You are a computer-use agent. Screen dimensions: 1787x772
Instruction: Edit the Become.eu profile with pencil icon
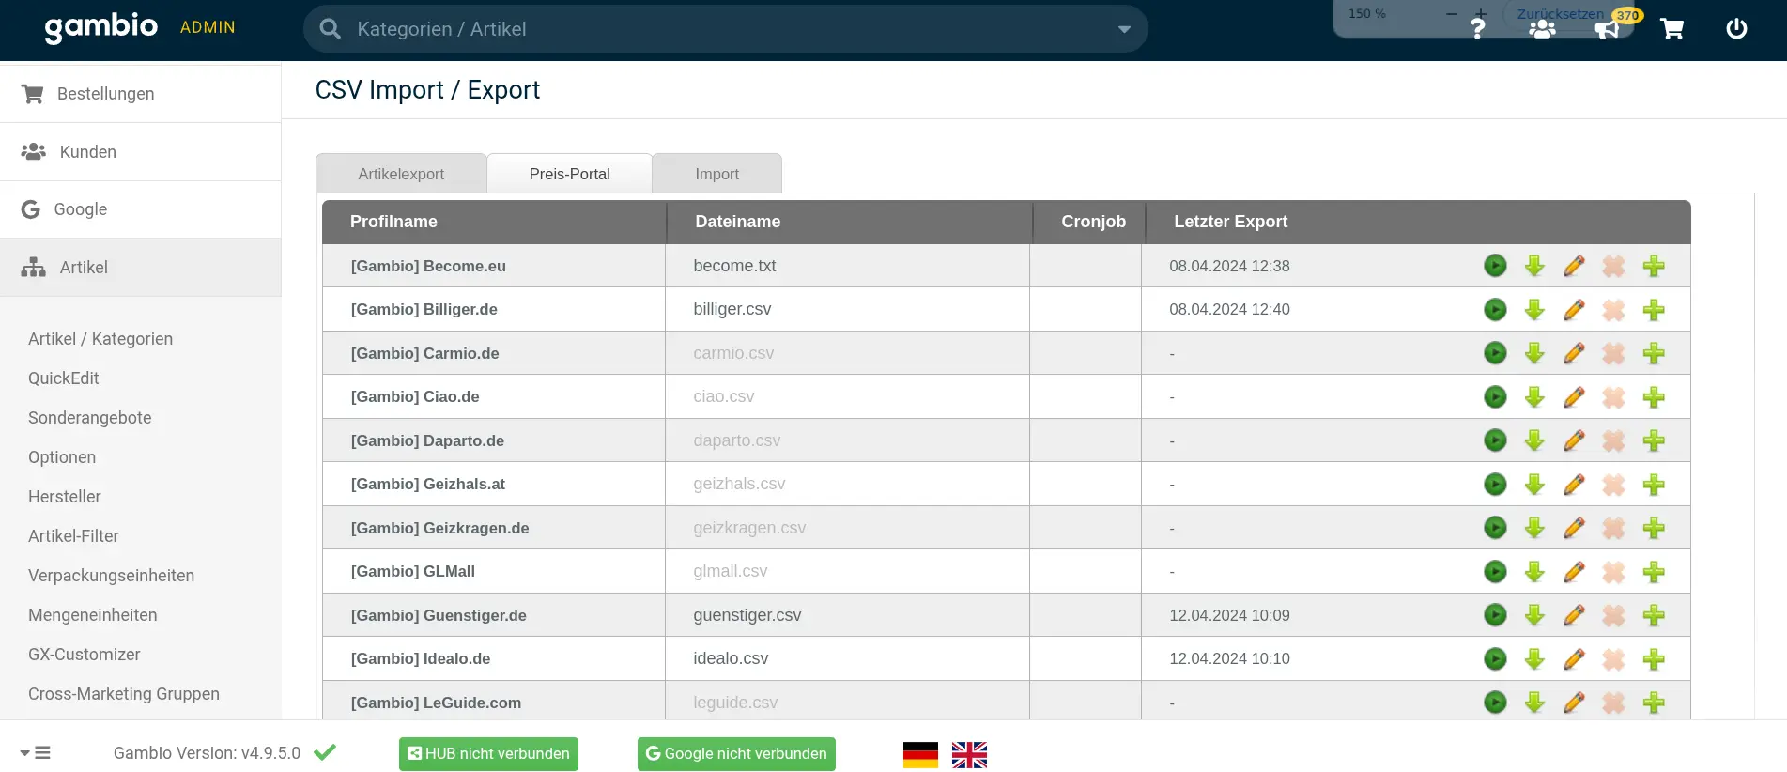[1574, 266]
